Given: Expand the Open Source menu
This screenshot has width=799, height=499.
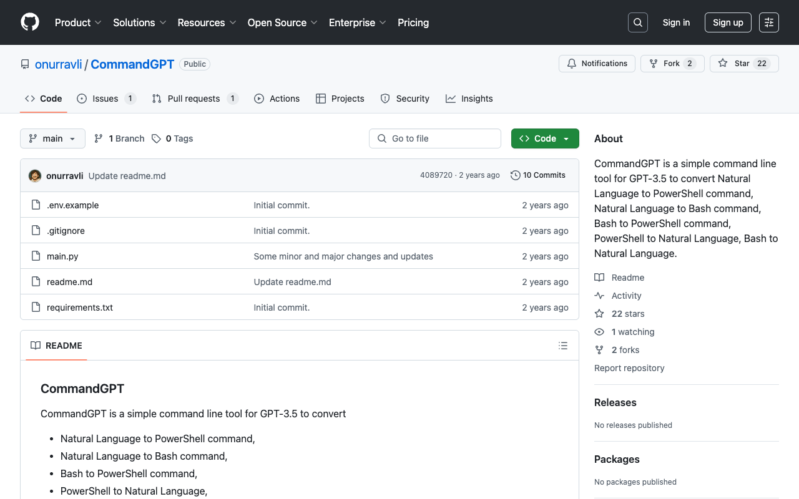Looking at the screenshot, I should click(283, 22).
